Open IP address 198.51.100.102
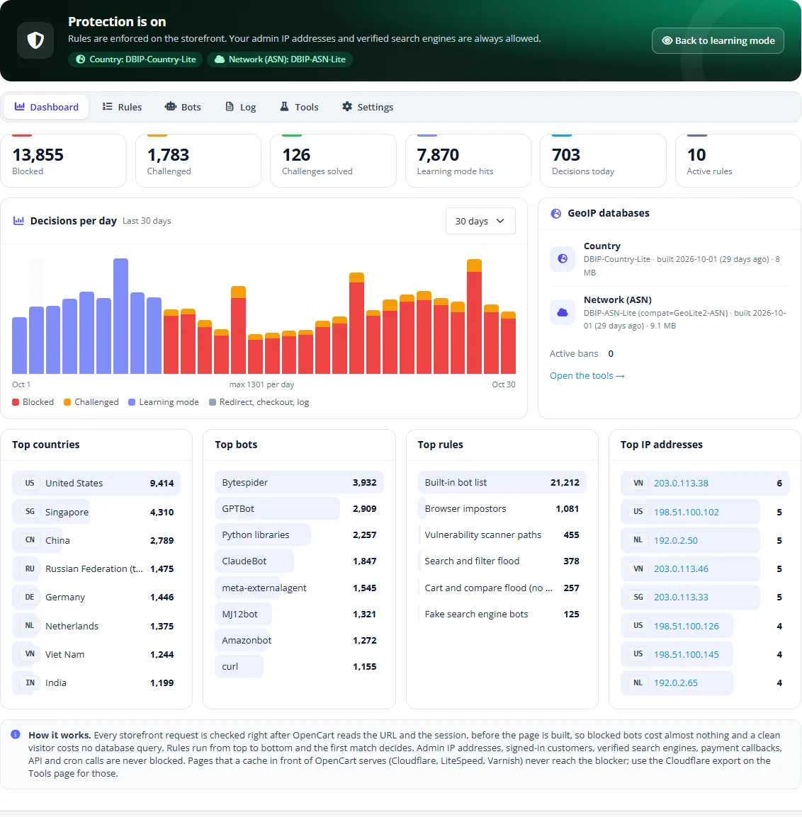 (687, 512)
